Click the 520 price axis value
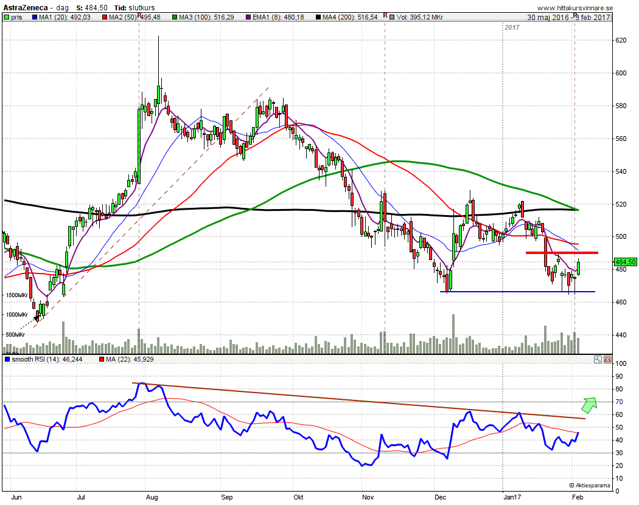This screenshot has height=505, width=639. click(621, 204)
